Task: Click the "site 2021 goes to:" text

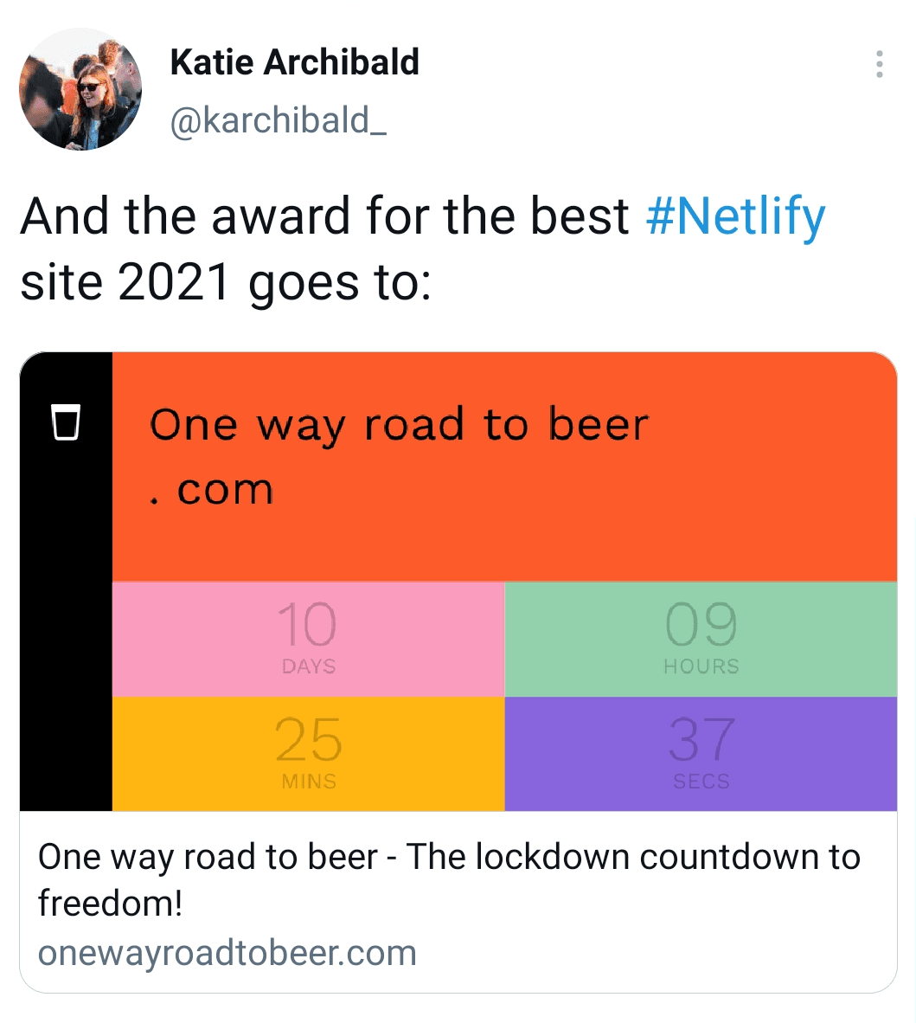Action: 226,282
